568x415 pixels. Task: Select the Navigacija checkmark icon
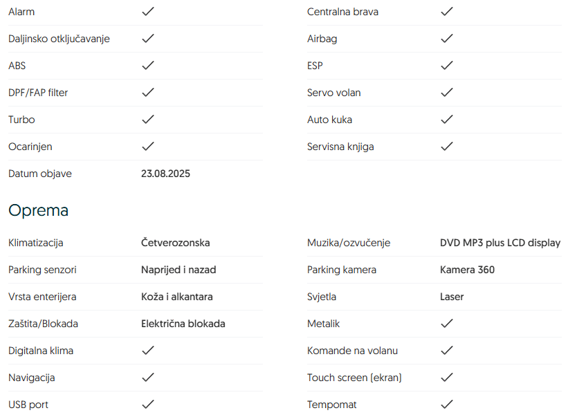pos(147,378)
